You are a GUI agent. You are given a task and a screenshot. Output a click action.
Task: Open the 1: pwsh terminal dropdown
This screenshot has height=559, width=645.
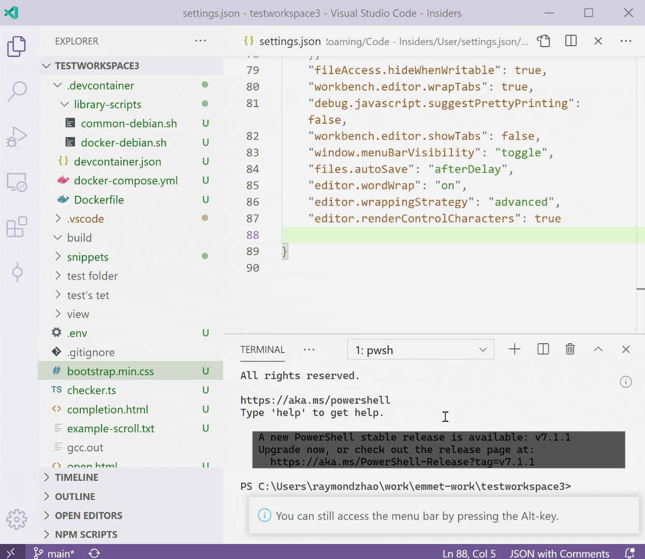pos(421,350)
